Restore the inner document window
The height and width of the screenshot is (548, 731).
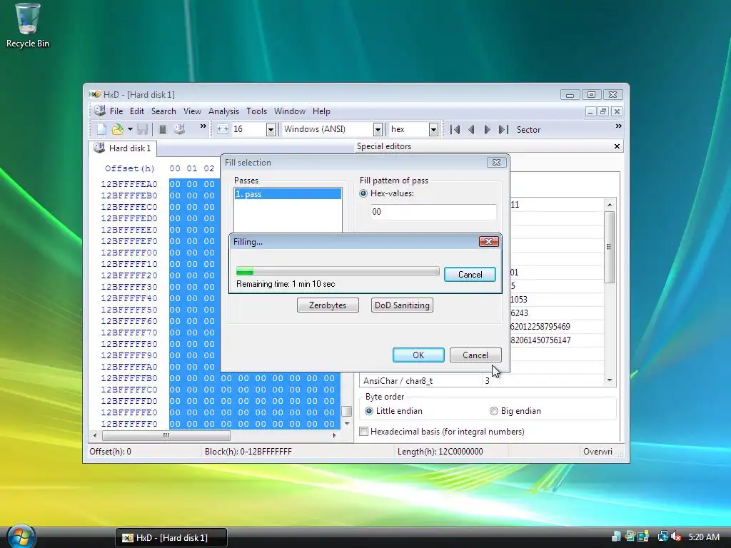603,111
